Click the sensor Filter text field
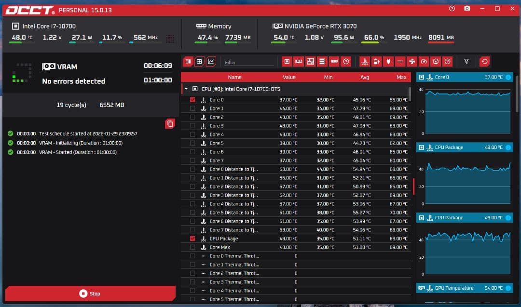 (x=249, y=62)
